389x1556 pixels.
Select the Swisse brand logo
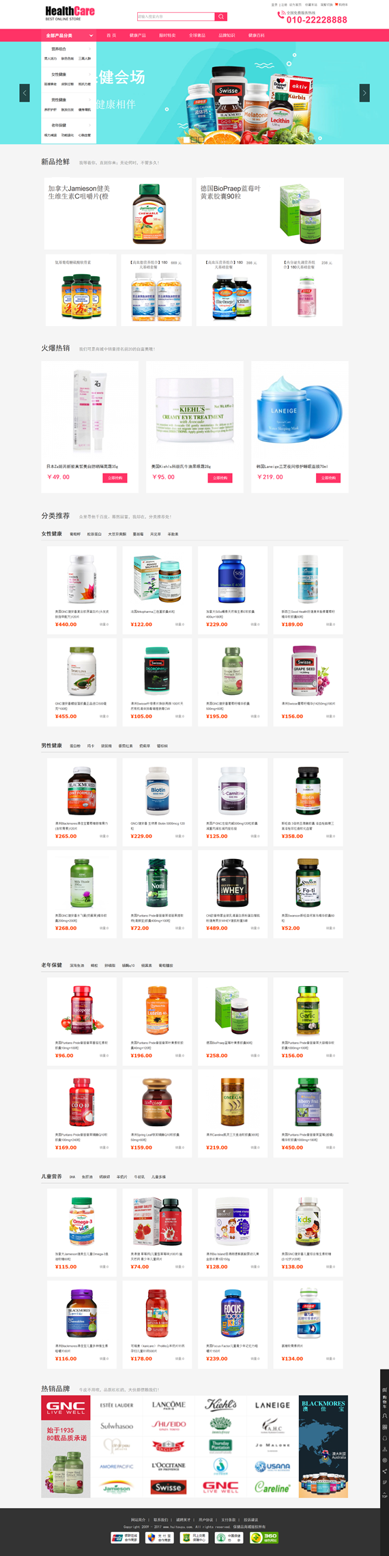click(x=169, y=1486)
